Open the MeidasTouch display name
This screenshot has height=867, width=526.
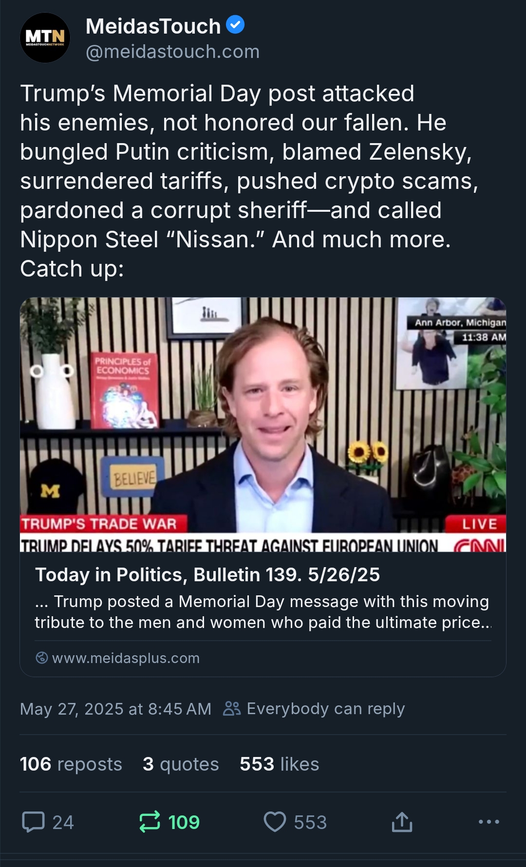(153, 26)
